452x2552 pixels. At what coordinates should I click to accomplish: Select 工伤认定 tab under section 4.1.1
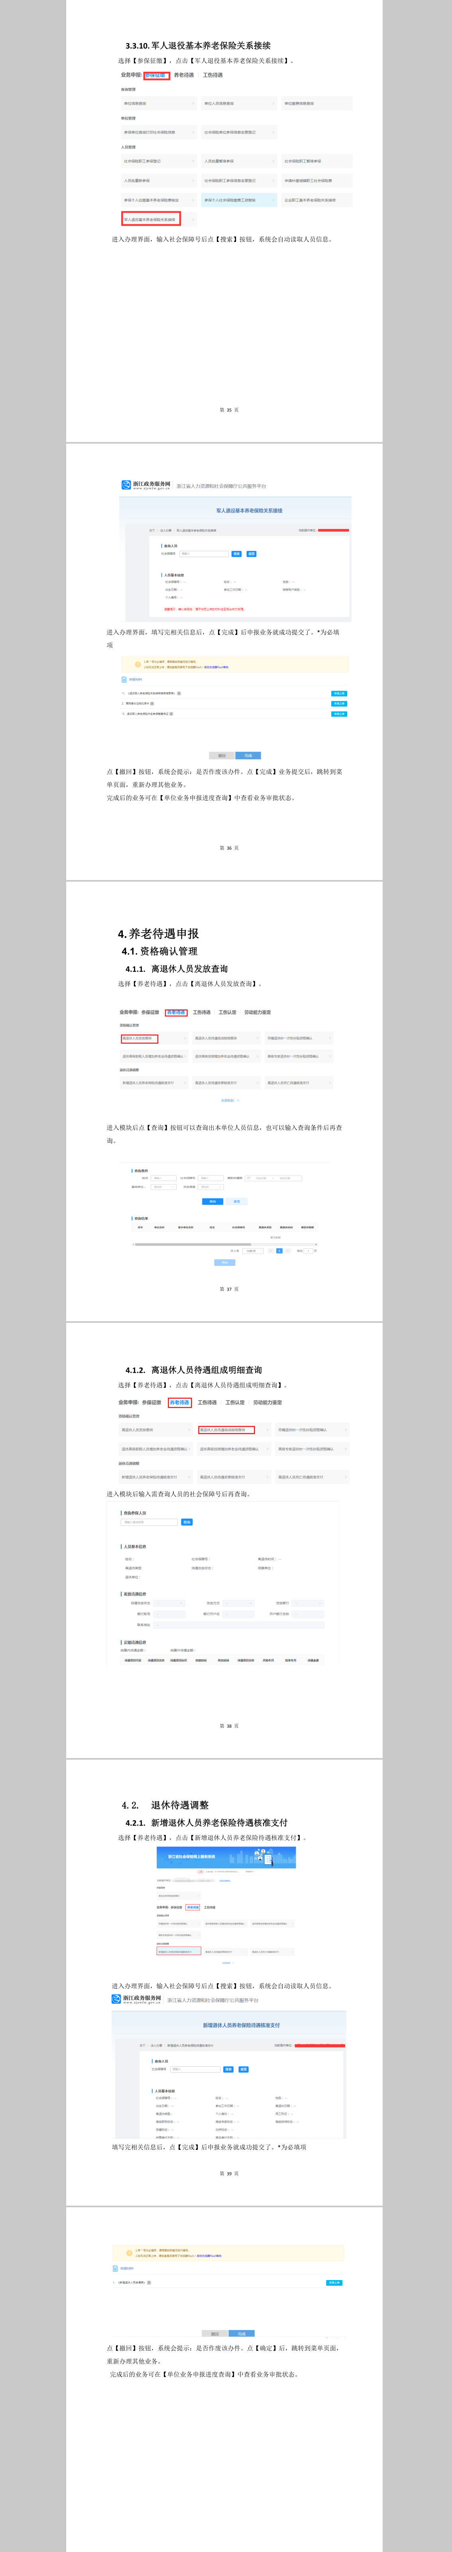(x=228, y=1012)
